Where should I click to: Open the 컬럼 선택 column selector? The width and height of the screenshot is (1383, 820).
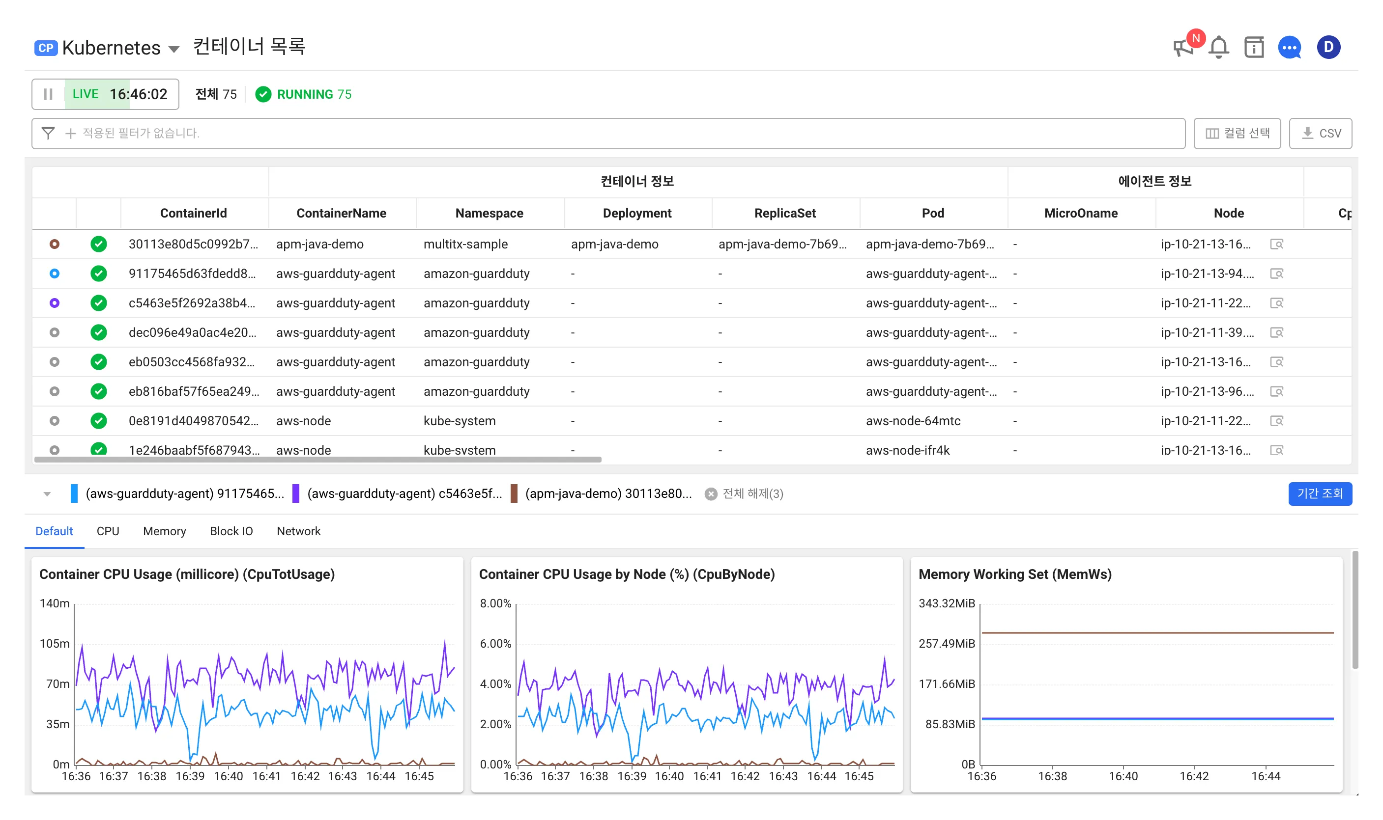tap(1237, 133)
